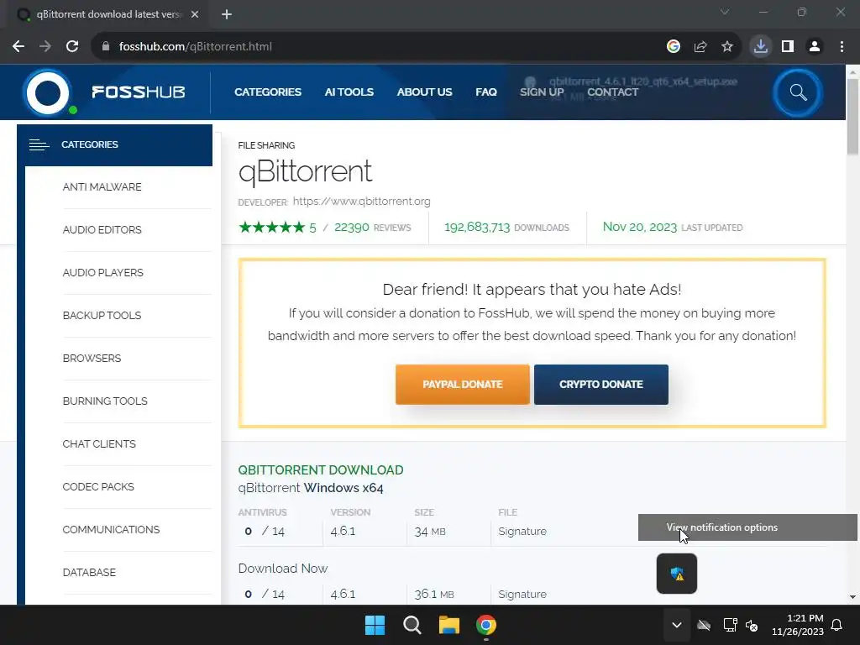Bookmark this page with the star icon

click(727, 47)
